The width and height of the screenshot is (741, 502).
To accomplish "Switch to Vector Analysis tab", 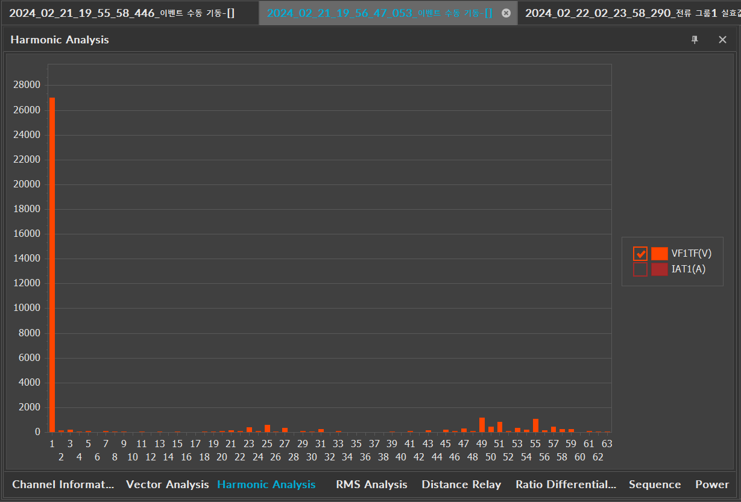I will (x=167, y=485).
